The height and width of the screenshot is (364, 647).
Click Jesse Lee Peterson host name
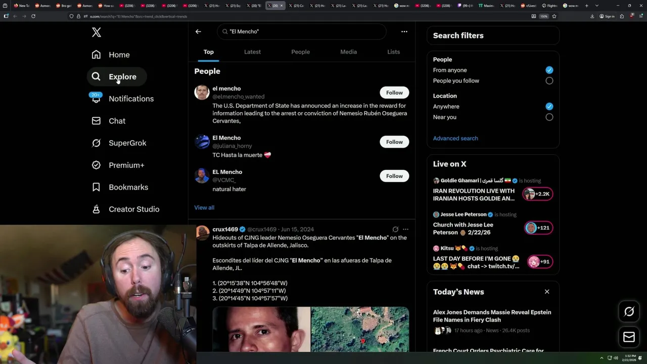click(x=464, y=214)
